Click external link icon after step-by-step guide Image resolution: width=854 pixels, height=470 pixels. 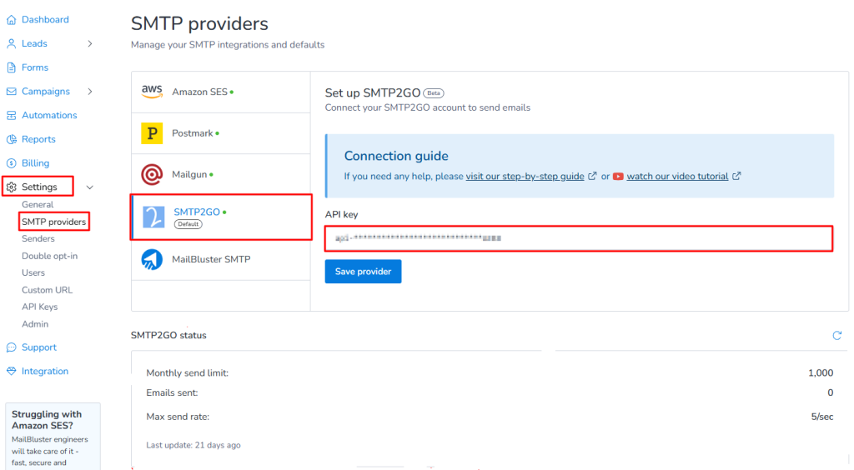[593, 177]
